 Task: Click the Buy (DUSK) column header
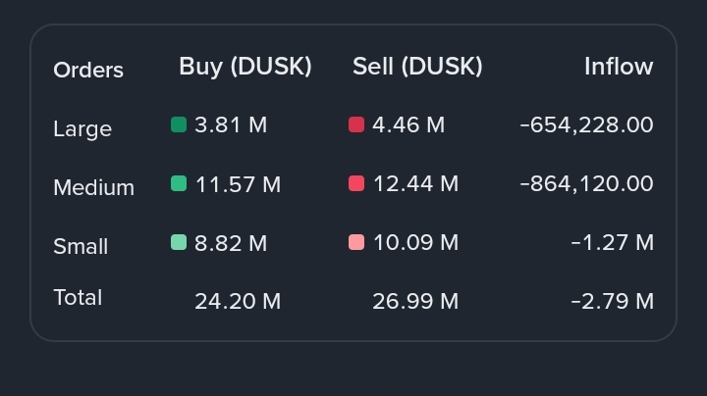245,67
